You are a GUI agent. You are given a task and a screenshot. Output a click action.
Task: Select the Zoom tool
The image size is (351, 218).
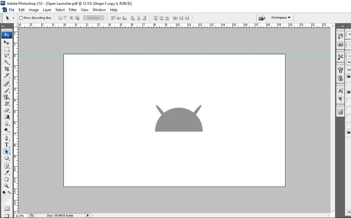tap(7, 186)
